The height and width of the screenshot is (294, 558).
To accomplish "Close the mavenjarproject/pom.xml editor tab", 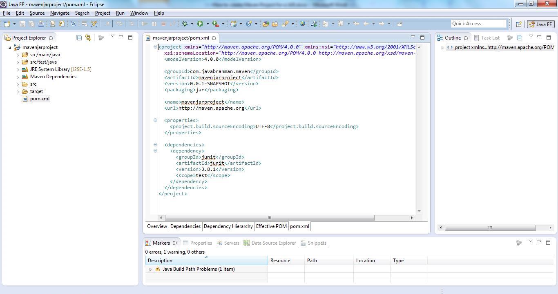I will pyautogui.click(x=214, y=38).
